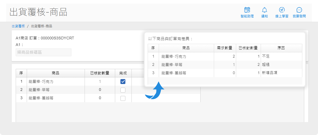Viewport: 318px width, 135px height.
Task: Open the 我要發問 chat bubble icon
Action: point(299,10)
